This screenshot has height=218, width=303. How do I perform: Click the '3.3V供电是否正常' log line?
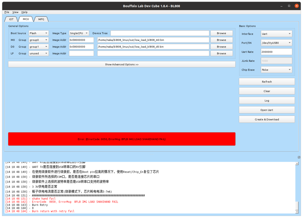tap(31, 187)
